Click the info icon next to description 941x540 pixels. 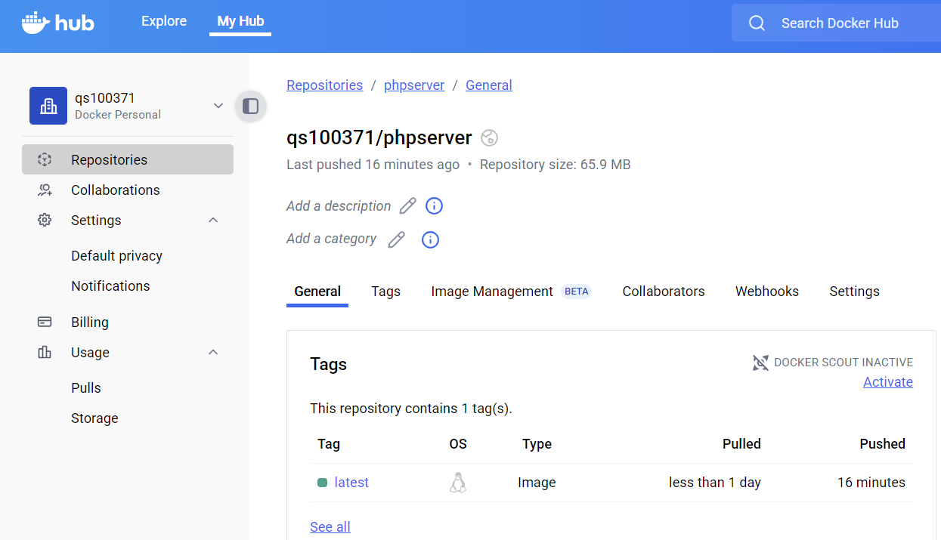point(434,206)
